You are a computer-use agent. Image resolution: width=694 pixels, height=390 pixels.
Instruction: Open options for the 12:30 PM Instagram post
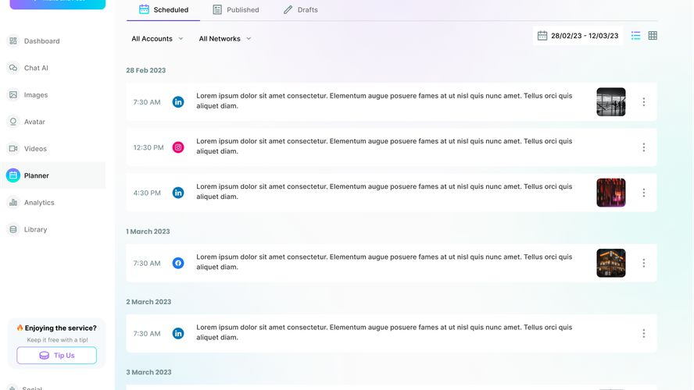tap(644, 147)
